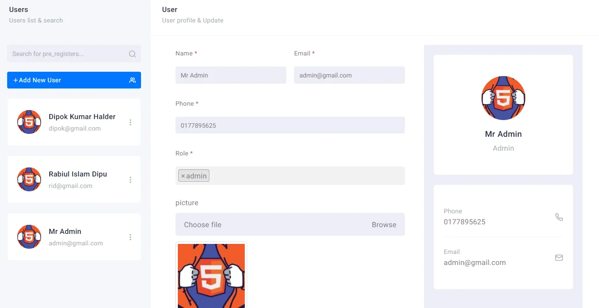Open three-dot menu for Rabiul Islam Dipu
This screenshot has height=308, width=599.
(x=131, y=180)
